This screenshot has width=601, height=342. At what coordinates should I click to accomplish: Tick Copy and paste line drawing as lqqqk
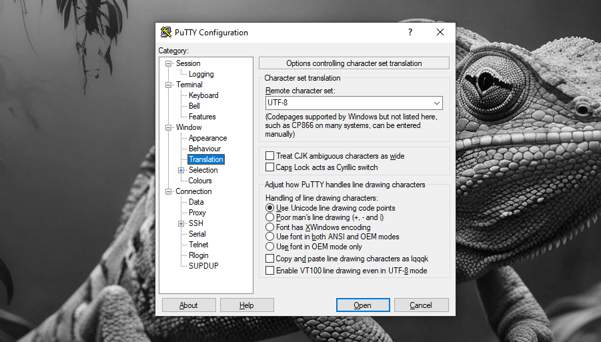pos(270,259)
